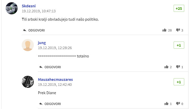Viewport: 189px width, 109px height.
Task: Open jung's username link
Action: click(x=42, y=43)
